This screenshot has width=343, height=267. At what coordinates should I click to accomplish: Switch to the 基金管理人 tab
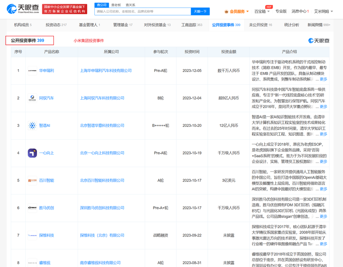coord(90,25)
